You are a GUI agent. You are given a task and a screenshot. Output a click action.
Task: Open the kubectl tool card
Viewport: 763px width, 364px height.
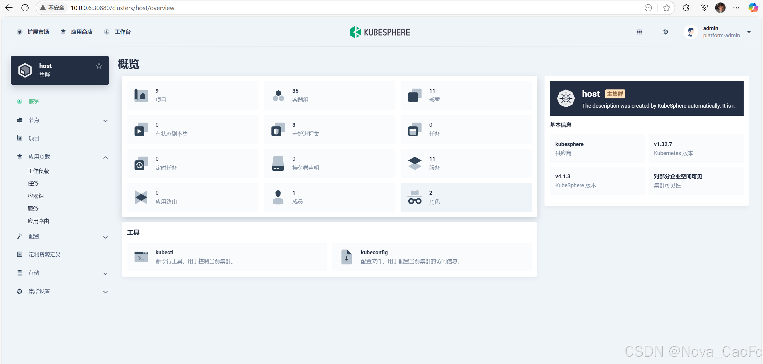pyautogui.click(x=227, y=257)
